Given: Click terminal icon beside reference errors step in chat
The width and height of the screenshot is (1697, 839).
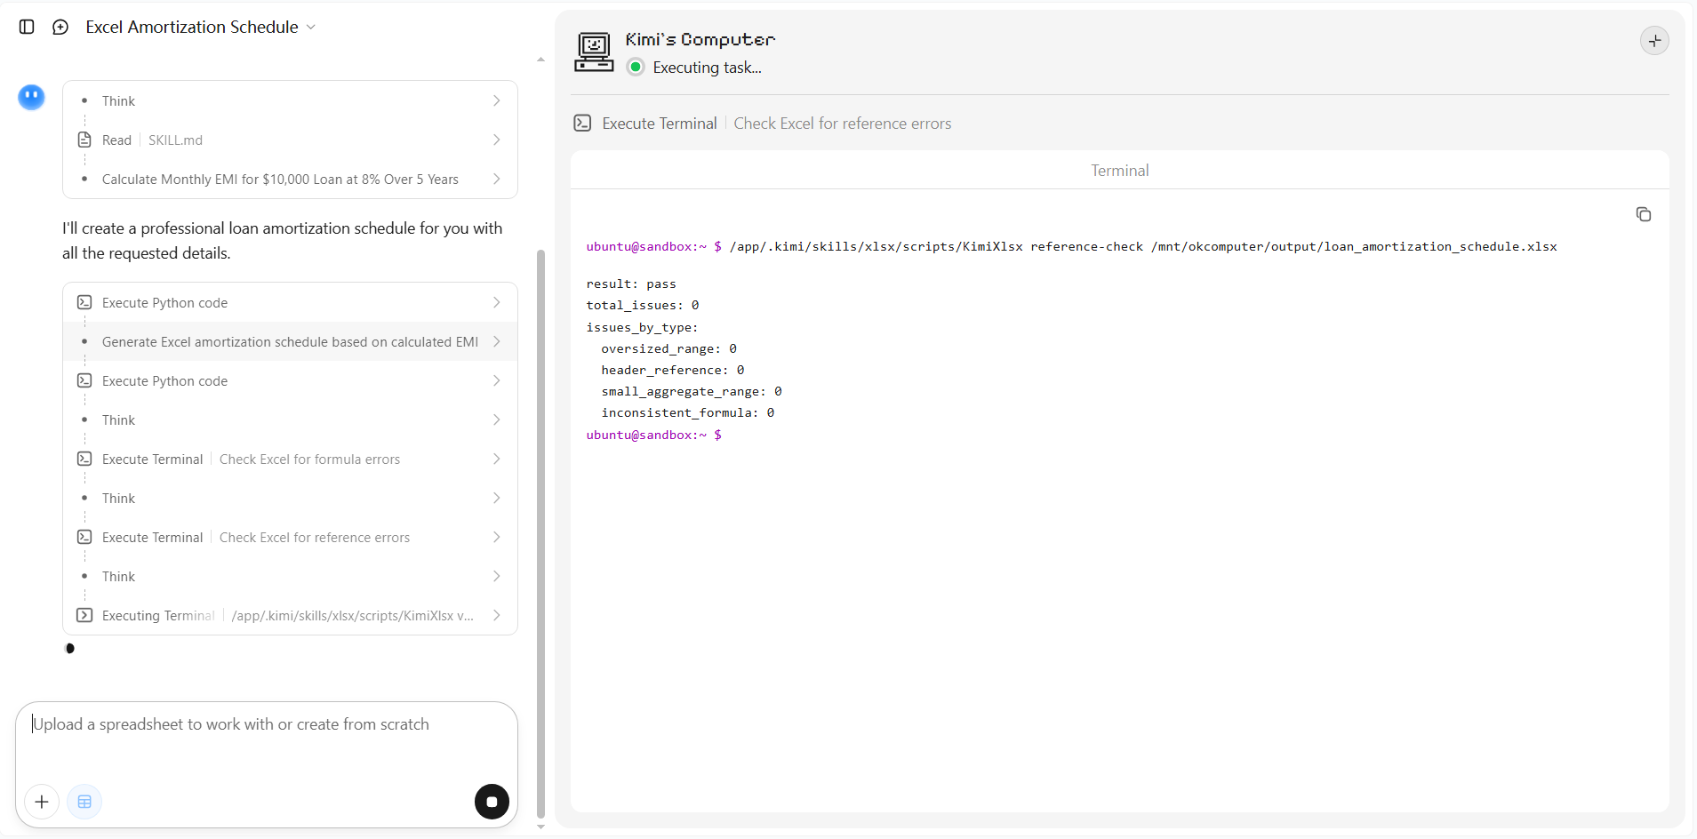Looking at the screenshot, I should pos(84,537).
